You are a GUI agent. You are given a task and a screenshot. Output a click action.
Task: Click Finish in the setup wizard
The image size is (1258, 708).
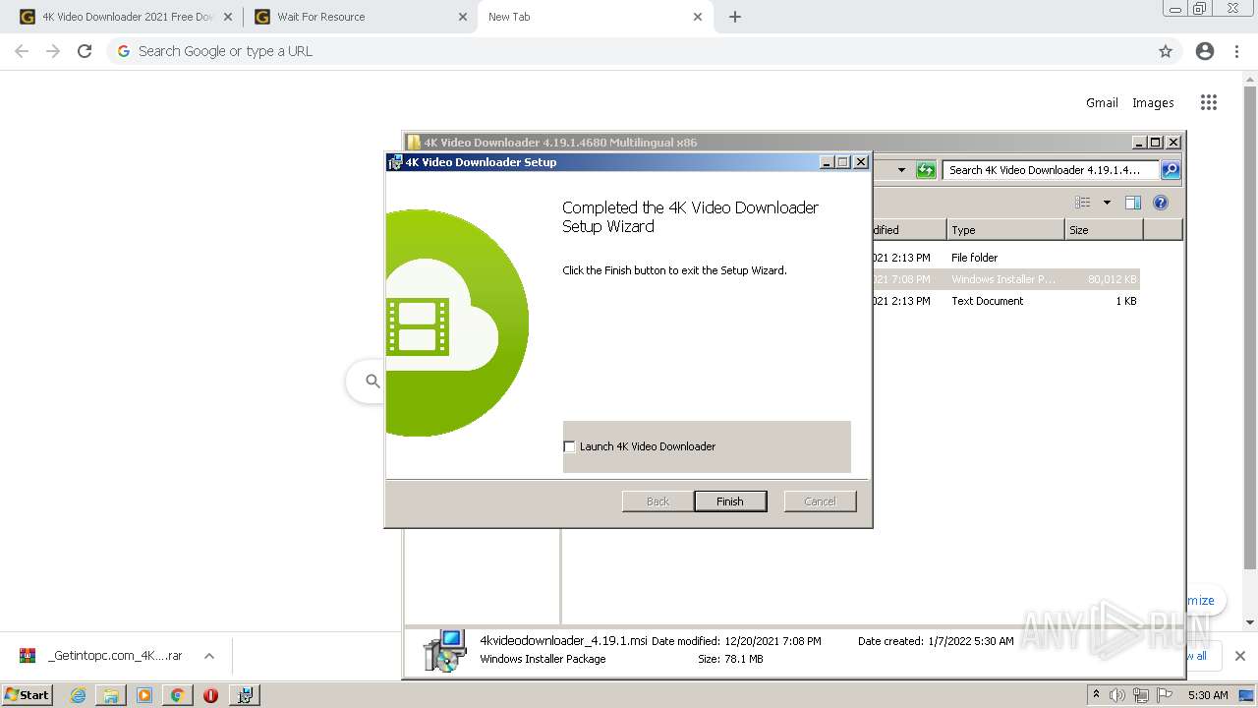pyautogui.click(x=730, y=501)
